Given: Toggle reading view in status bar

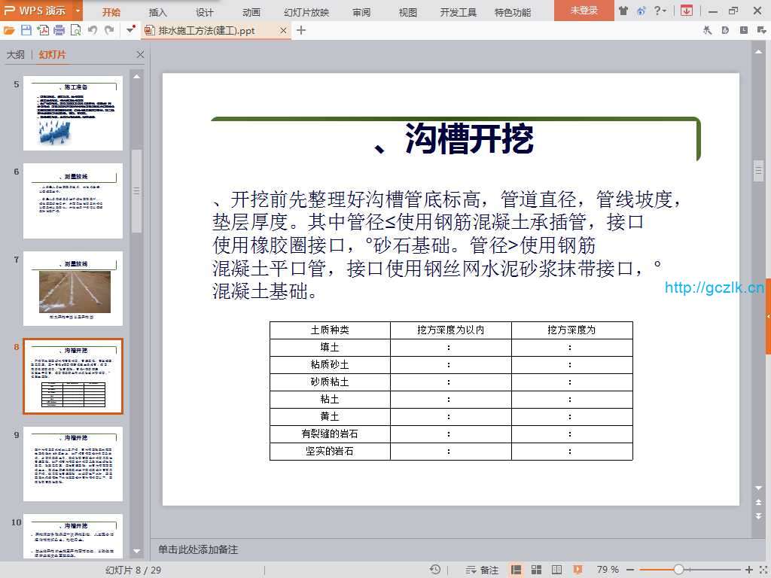Looking at the screenshot, I should [x=556, y=570].
